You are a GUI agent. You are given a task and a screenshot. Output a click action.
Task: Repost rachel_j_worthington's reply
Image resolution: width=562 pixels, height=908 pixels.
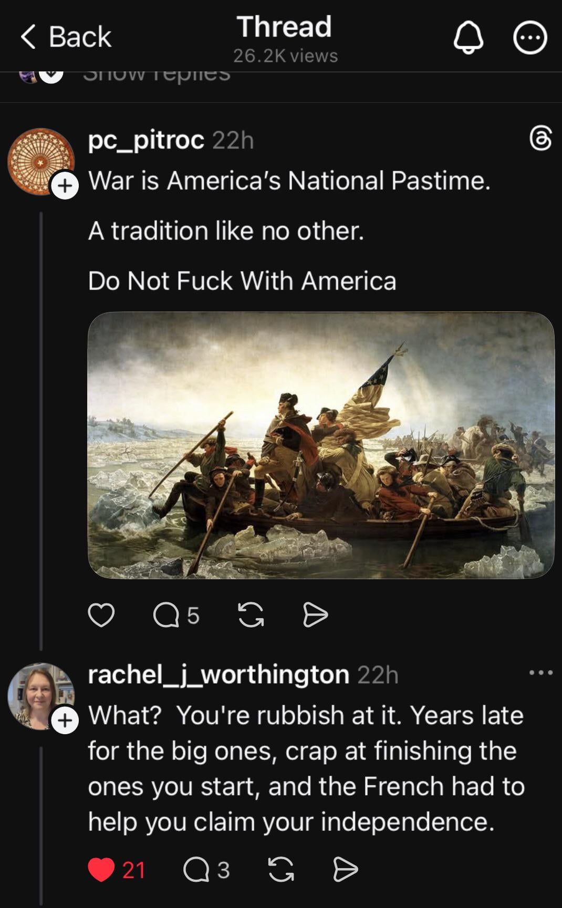point(281,870)
